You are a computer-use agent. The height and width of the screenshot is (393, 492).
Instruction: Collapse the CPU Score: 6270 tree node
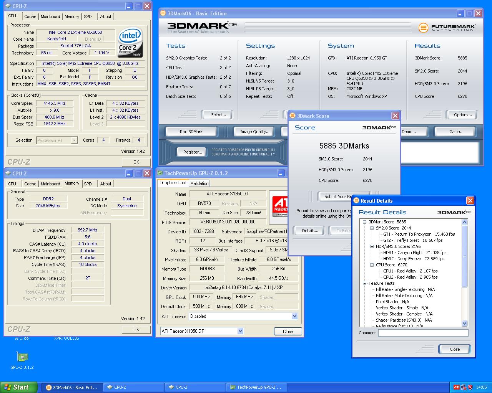click(372, 265)
